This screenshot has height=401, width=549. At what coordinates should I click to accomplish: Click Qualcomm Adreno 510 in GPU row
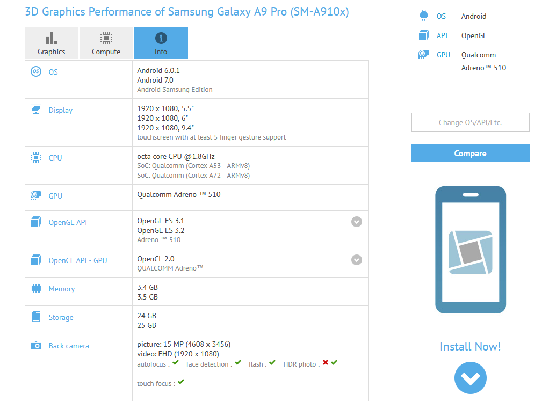178,194
